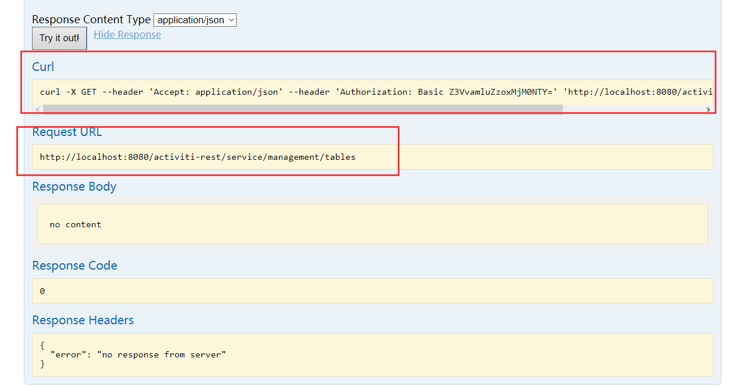
Task: Click the curl box horizontal scrollbar thumb
Action: click(302, 109)
